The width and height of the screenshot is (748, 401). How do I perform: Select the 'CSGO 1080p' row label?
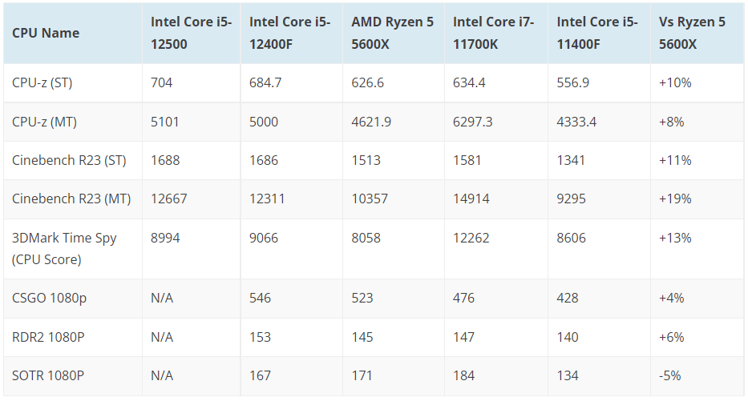point(49,298)
